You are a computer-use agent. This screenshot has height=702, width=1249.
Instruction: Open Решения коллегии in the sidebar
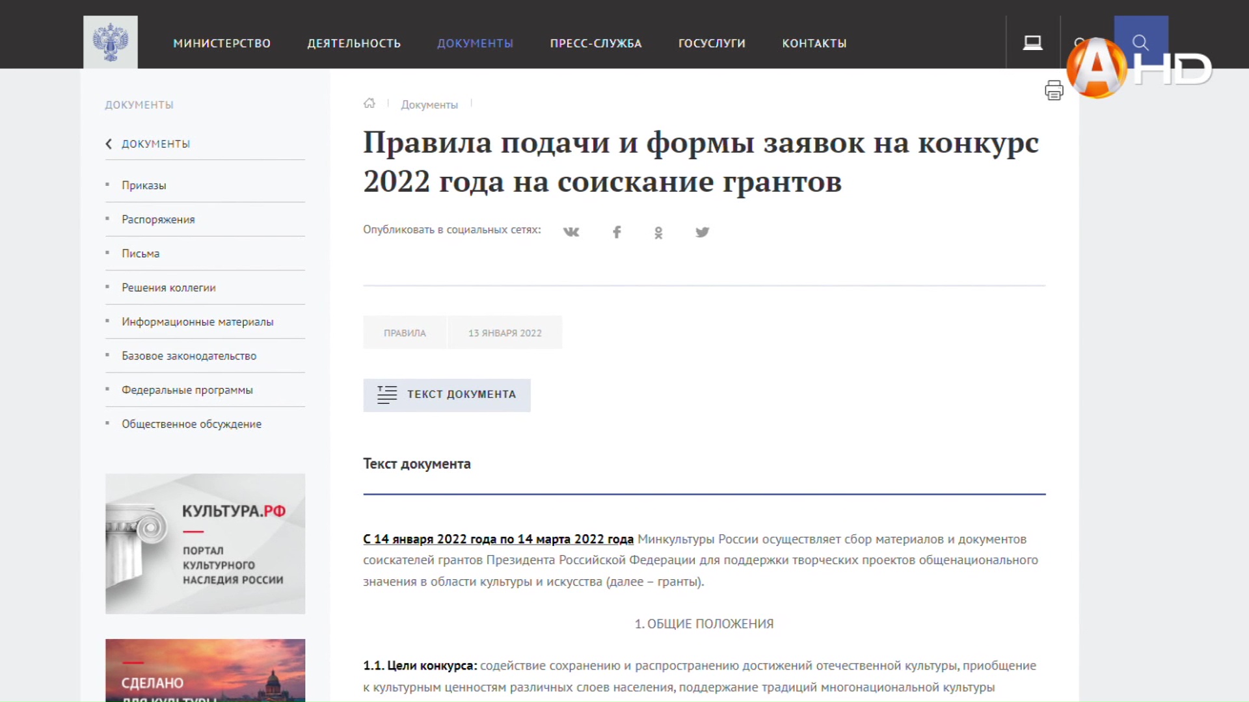tap(168, 288)
